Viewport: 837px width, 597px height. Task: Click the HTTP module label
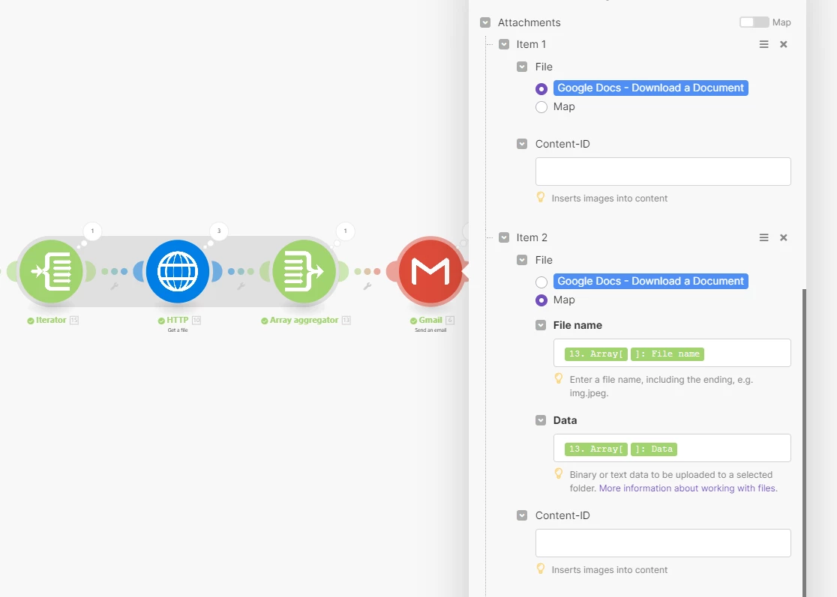click(x=177, y=321)
